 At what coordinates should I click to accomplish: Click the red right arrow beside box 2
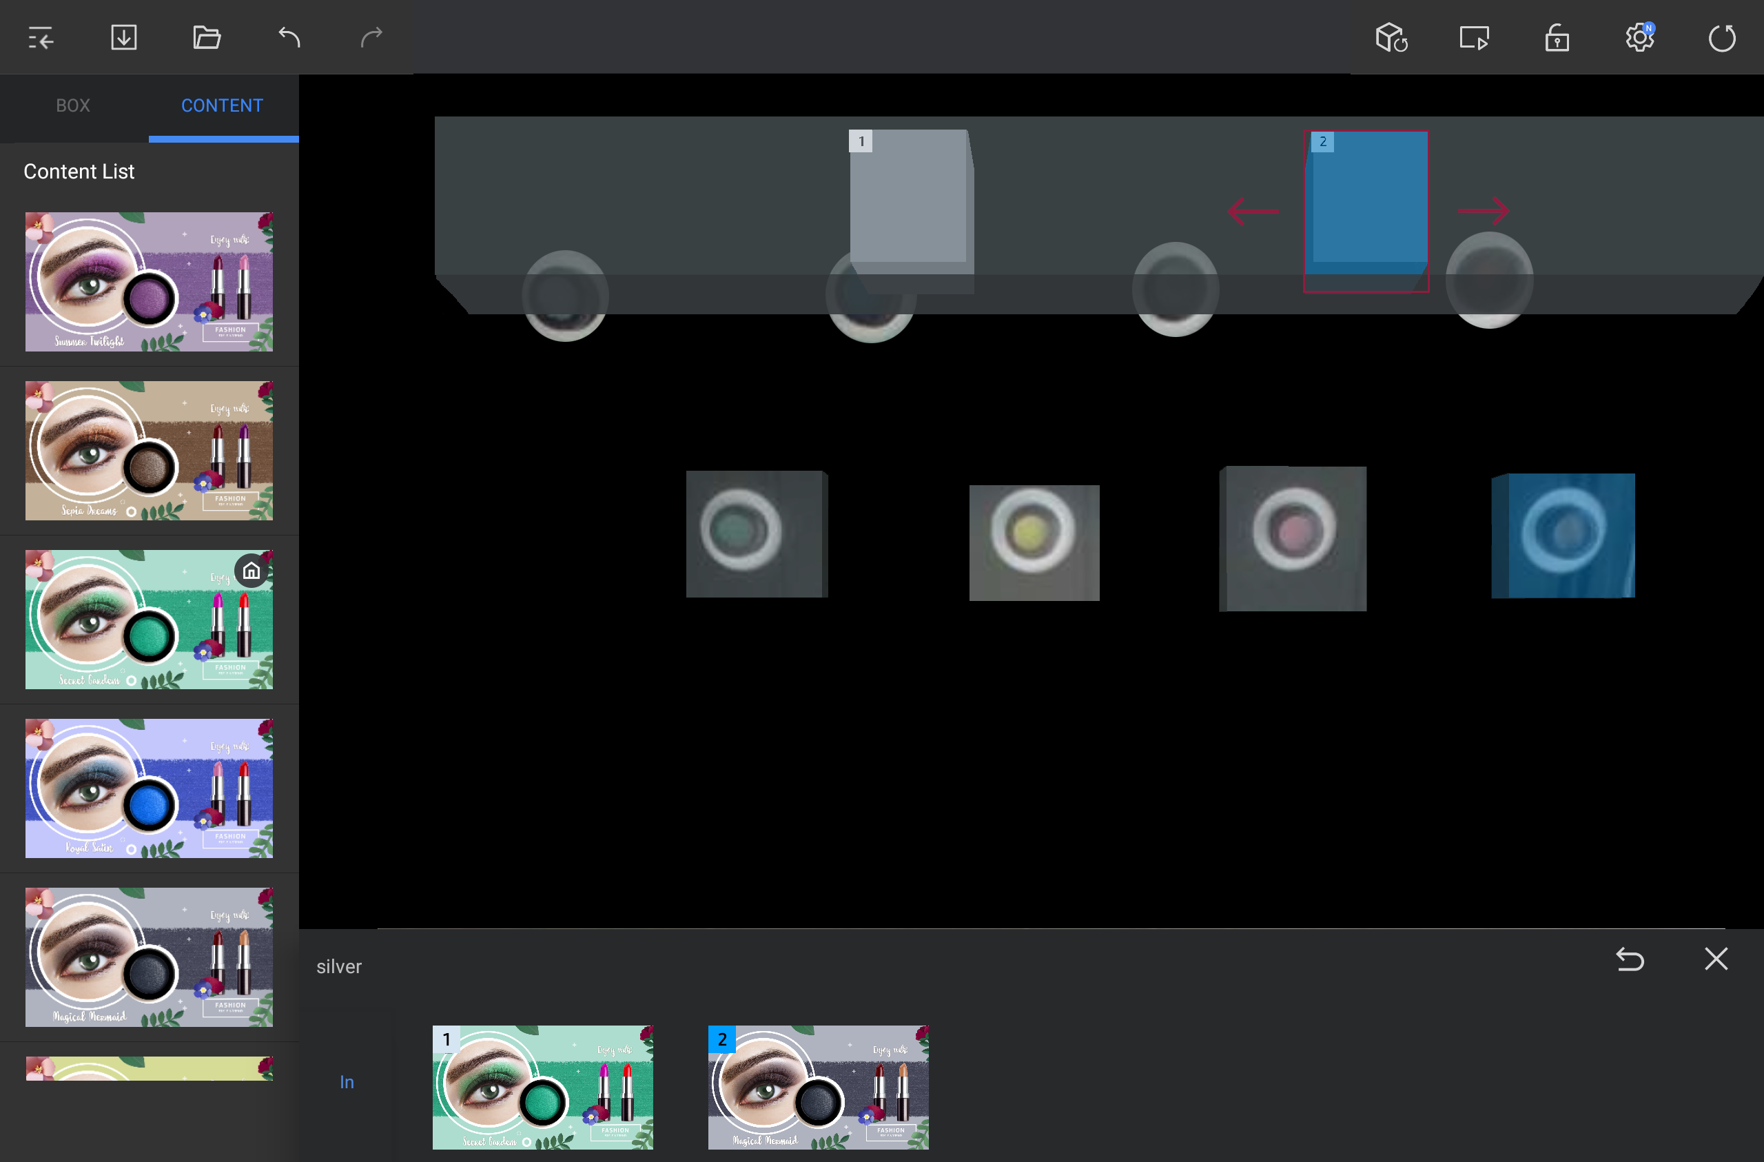point(1483,212)
